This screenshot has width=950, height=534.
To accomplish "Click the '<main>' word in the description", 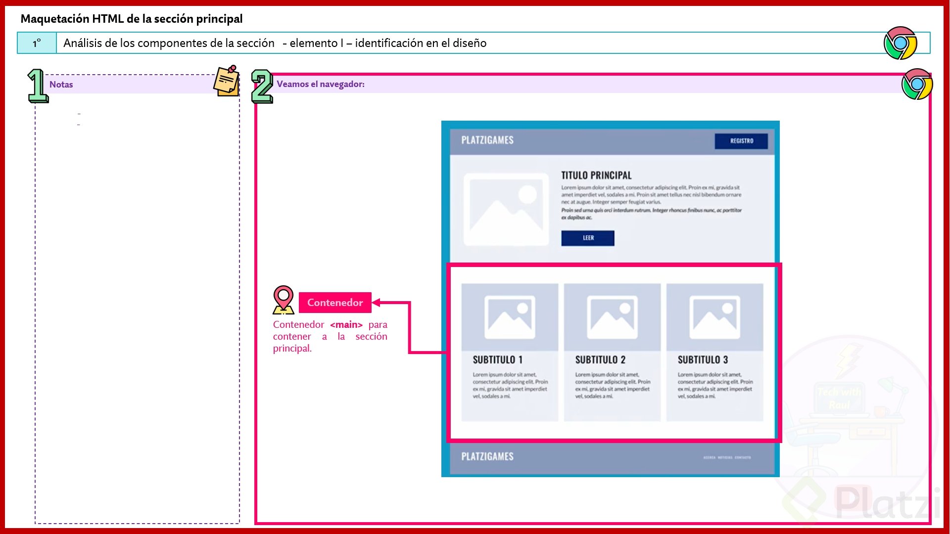I will (x=346, y=325).
